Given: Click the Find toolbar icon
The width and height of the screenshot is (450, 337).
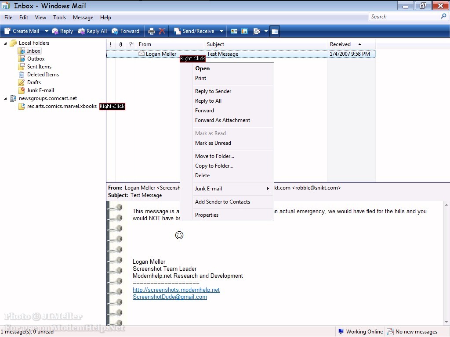Looking at the screenshot, I should coord(257,31).
